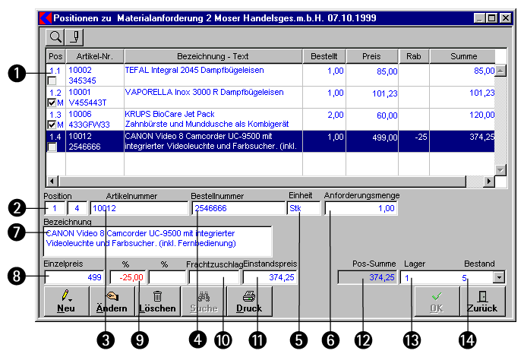The image size is (524, 357).
Task: Click the Pos-Summe field showing 374,25
Action: click(x=368, y=277)
